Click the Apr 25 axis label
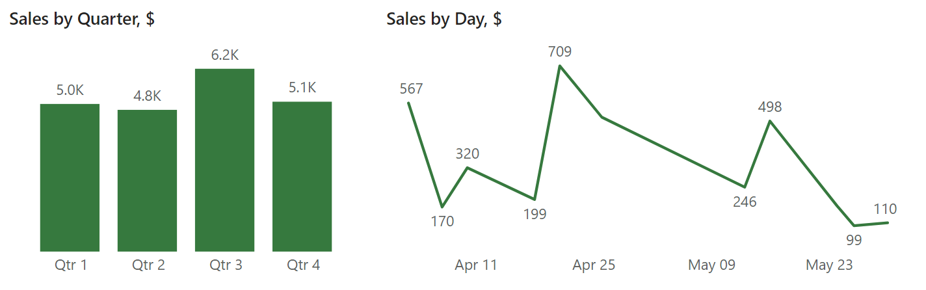The width and height of the screenshot is (926, 290). coord(594,265)
